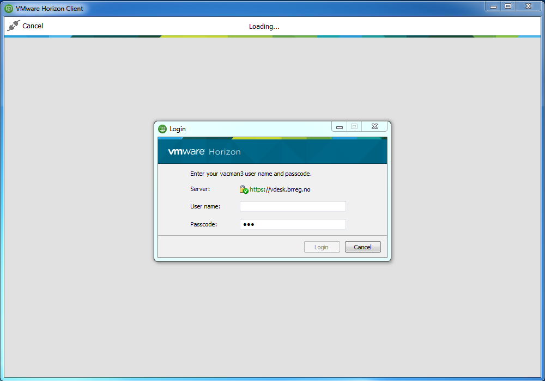Screen dimensions: 545x381
Task: Focus the Passcode input field
Action: 293,224
